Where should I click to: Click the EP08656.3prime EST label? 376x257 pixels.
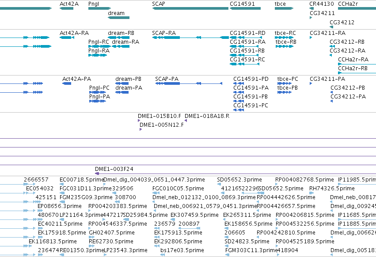coord(60,206)
